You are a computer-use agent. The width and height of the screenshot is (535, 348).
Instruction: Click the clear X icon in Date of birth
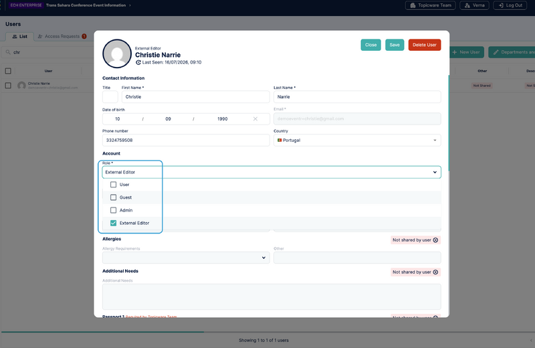pos(255,119)
